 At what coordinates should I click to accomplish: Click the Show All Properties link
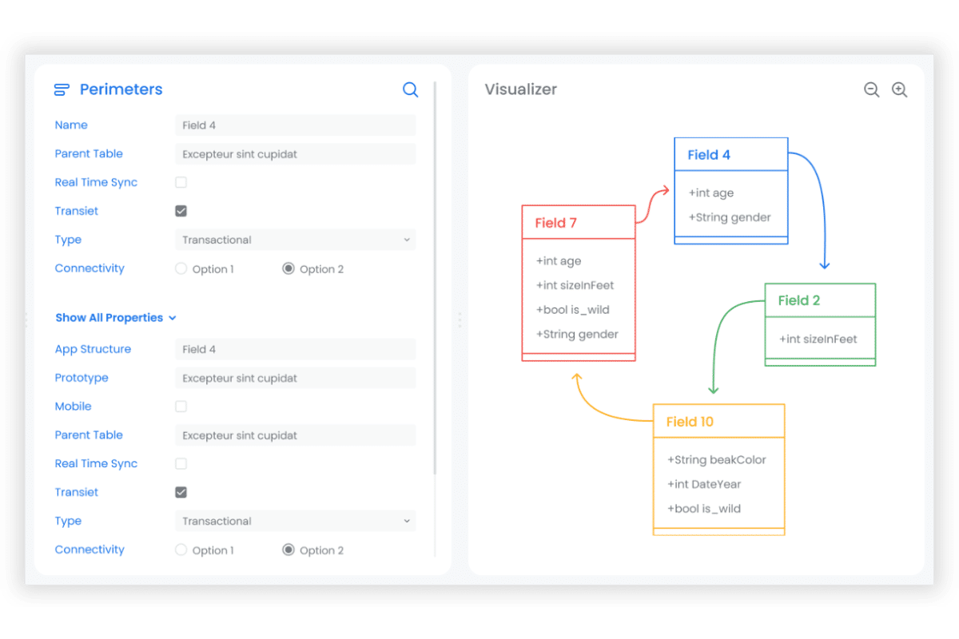pyautogui.click(x=110, y=317)
